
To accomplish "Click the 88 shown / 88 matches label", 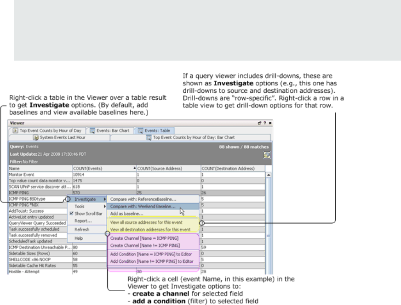I will [244, 147].
